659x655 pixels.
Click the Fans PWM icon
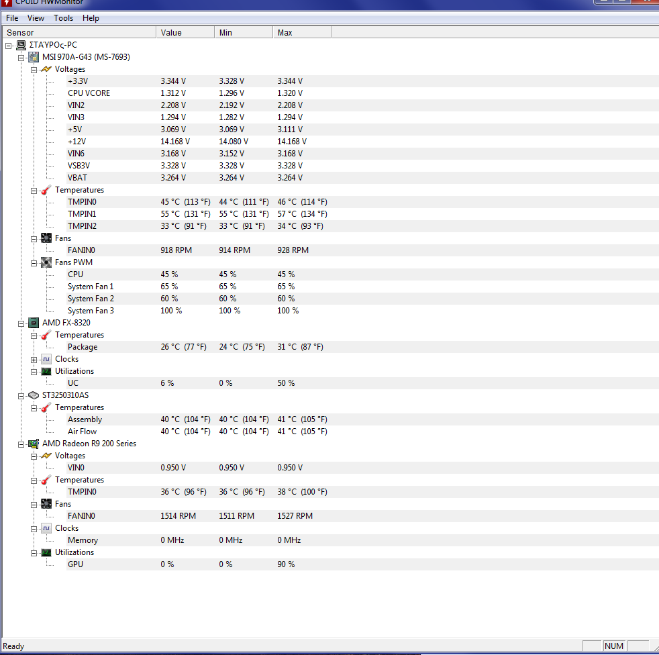tap(46, 263)
